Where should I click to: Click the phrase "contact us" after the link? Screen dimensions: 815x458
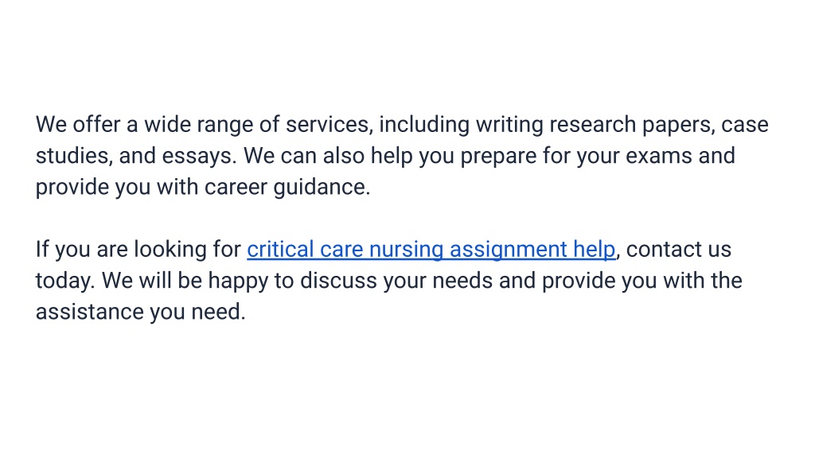tap(679, 249)
